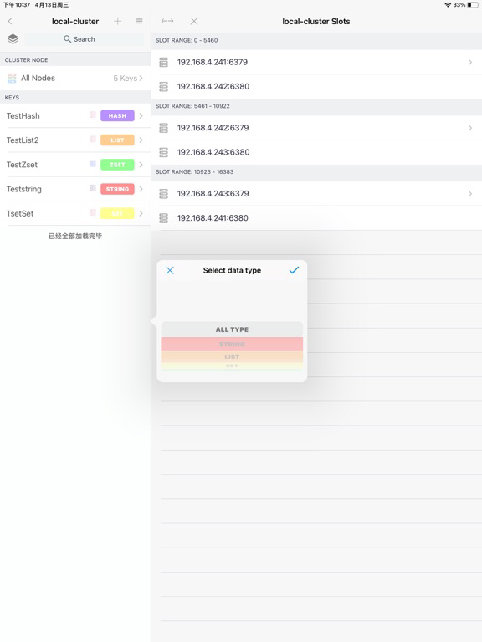Viewport: 482px width, 642px height.
Task: Choose STRING in data type picker
Action: (x=232, y=344)
